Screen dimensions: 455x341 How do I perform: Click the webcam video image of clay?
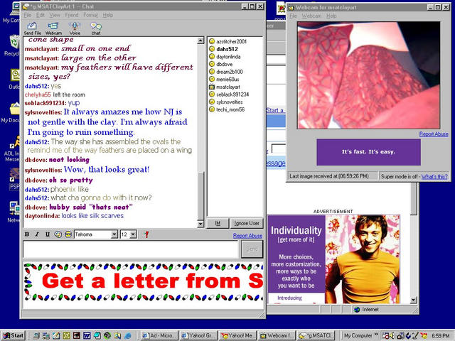(368, 75)
